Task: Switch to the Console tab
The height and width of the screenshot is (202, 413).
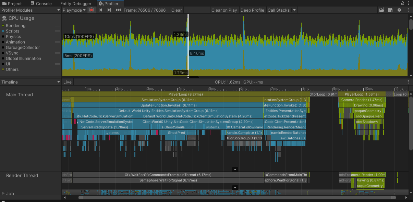Action: (x=41, y=3)
